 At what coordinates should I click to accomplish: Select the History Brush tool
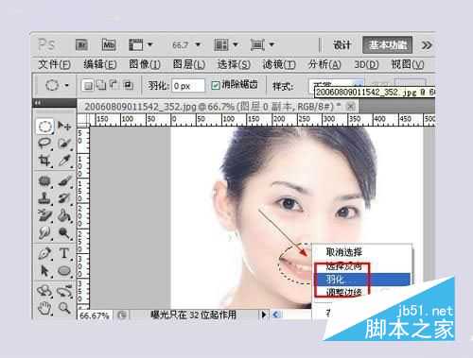coord(64,198)
